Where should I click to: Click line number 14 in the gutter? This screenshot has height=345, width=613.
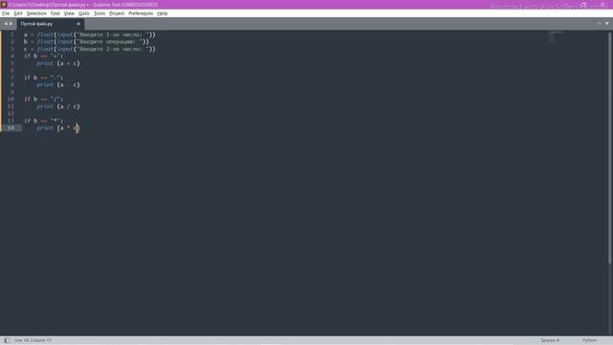click(11, 127)
